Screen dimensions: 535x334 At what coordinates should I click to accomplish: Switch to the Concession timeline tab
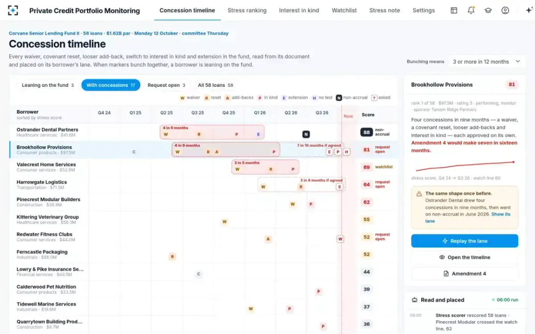[187, 10]
